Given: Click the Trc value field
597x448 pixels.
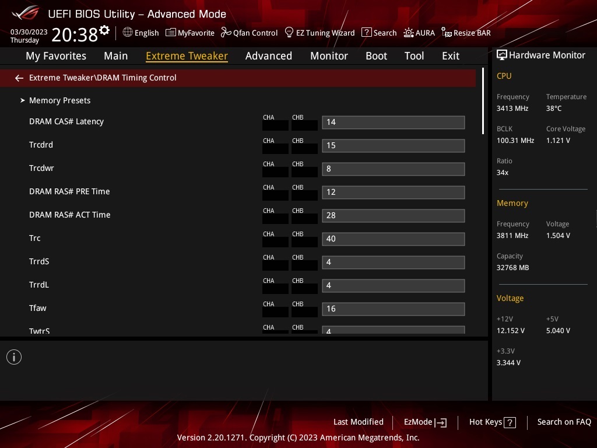Looking at the screenshot, I should [x=394, y=239].
